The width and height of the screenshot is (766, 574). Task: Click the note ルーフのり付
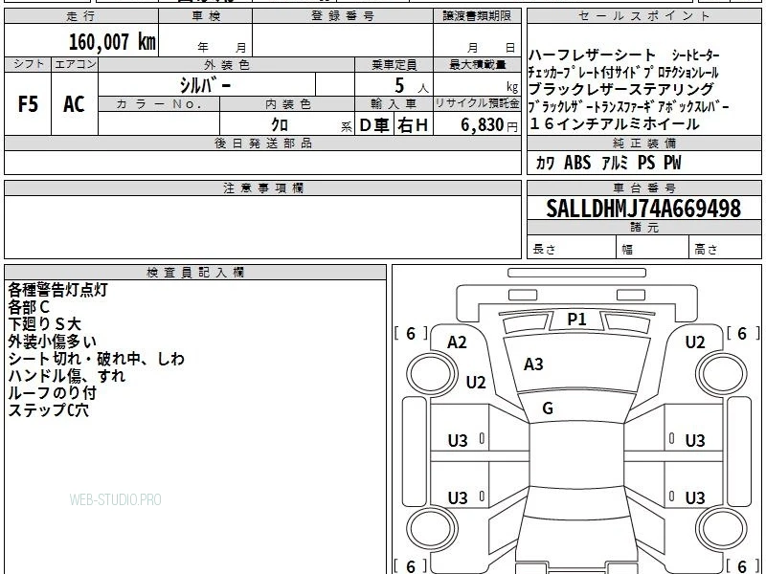coord(53,393)
